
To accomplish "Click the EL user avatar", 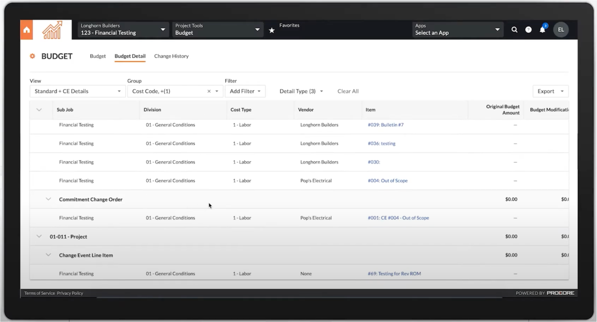I will click(561, 30).
